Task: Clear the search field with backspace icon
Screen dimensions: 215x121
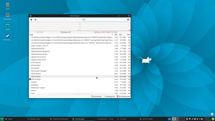Action: coord(128,19)
